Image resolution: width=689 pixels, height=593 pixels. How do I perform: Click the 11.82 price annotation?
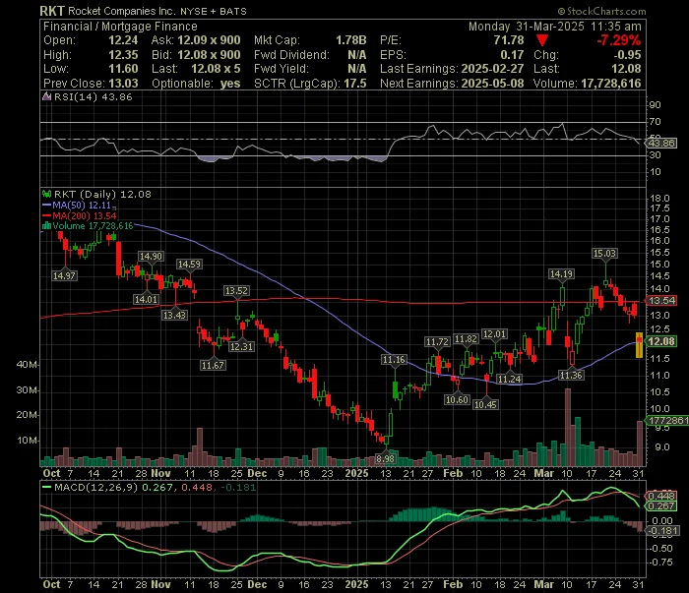pos(466,339)
